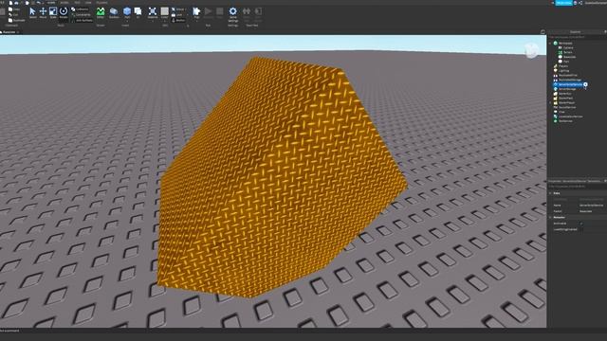Collapse the Workspace tree node
The height and width of the screenshot is (341, 607).
pyautogui.click(x=550, y=44)
